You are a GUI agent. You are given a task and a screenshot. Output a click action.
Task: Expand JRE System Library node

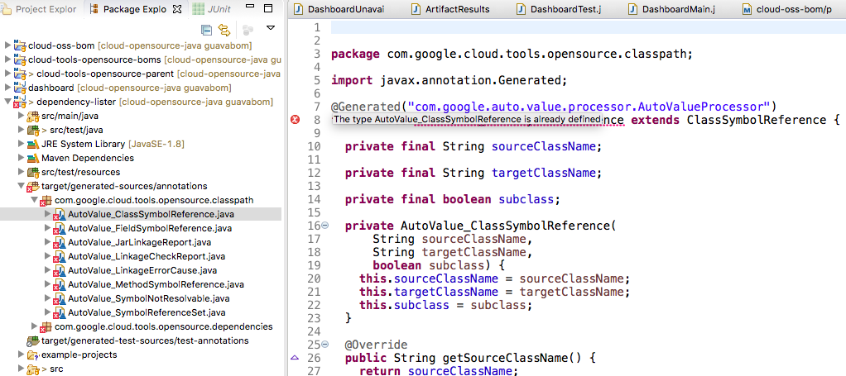pos(21,144)
